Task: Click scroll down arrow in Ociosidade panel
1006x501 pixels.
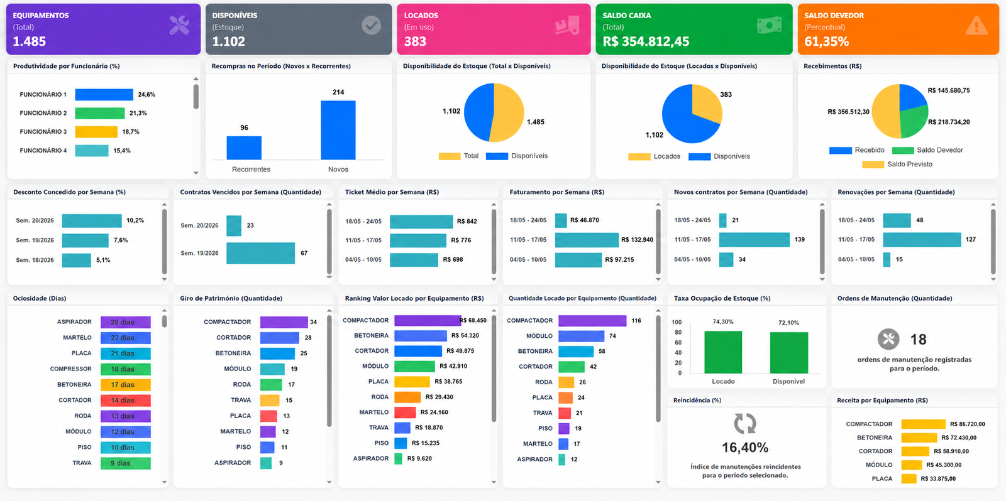Action: click(x=165, y=482)
